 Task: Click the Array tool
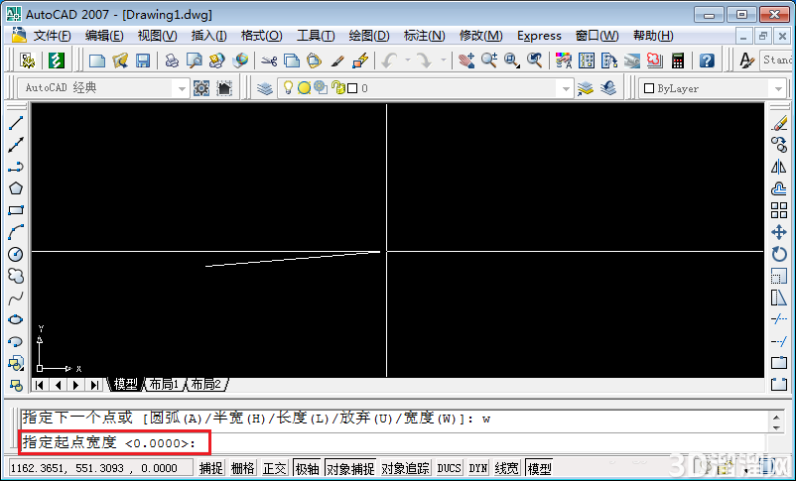(779, 210)
